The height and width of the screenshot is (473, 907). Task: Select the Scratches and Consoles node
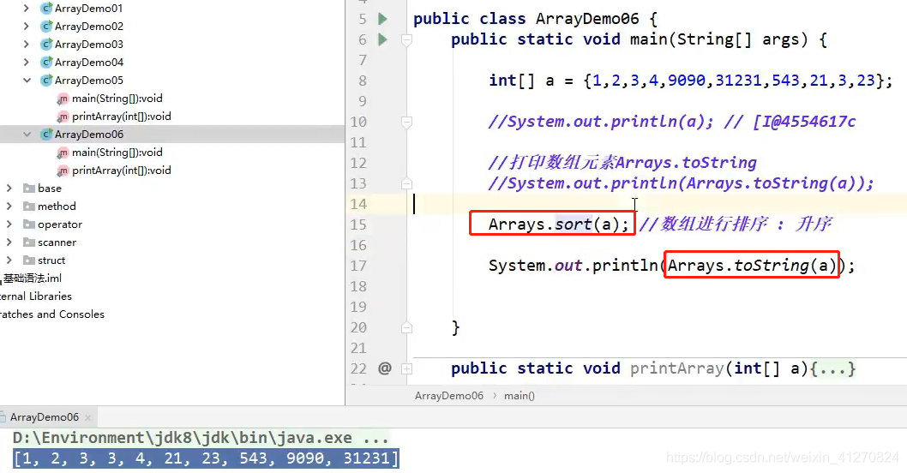pos(52,314)
